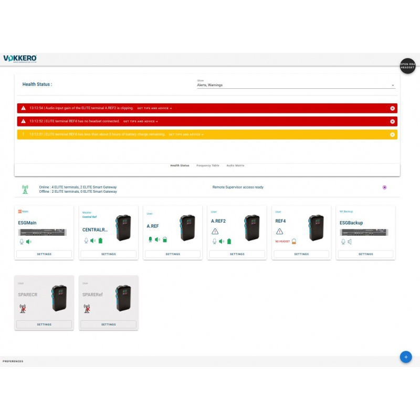Click speaker icon on A.REF card
Image resolution: width=420 pixels, height=420 pixels.
coord(157,239)
